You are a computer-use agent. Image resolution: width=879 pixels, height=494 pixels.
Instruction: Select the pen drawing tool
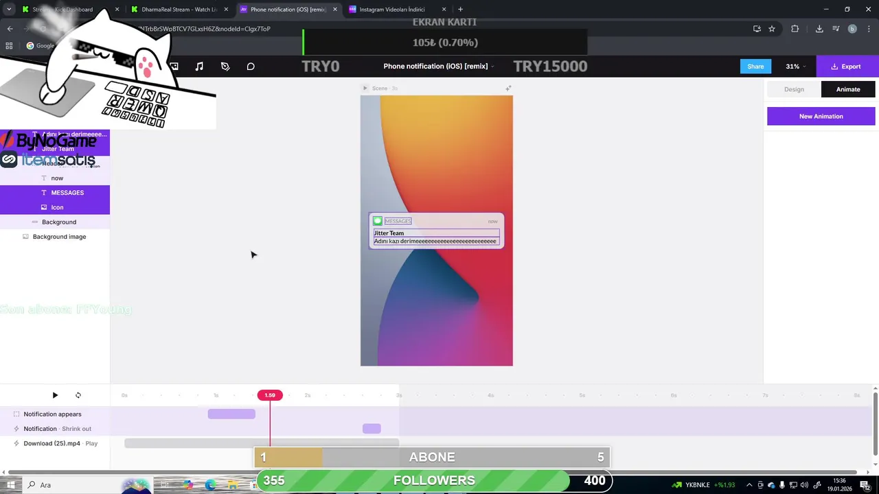coord(225,67)
